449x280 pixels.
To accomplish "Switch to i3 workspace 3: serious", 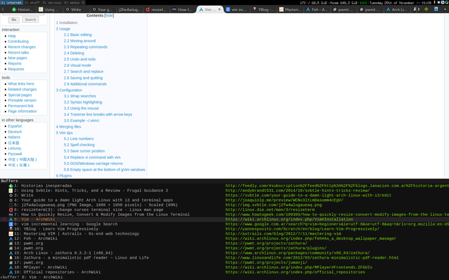I will coord(52,3).
